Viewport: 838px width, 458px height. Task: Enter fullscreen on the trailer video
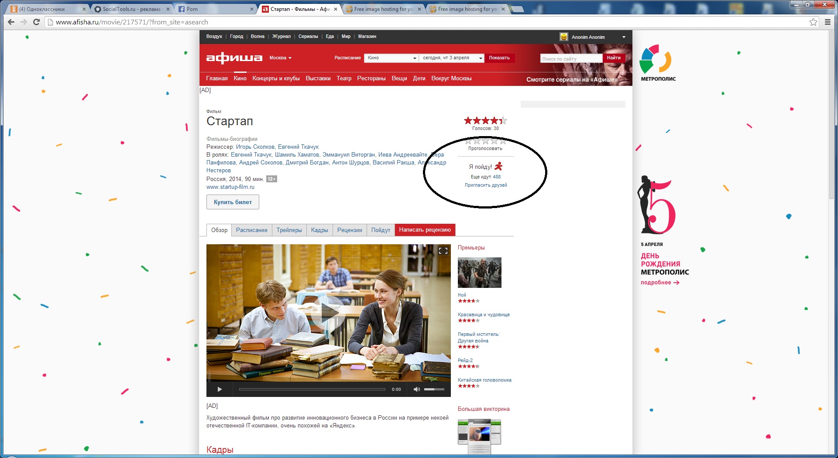443,251
